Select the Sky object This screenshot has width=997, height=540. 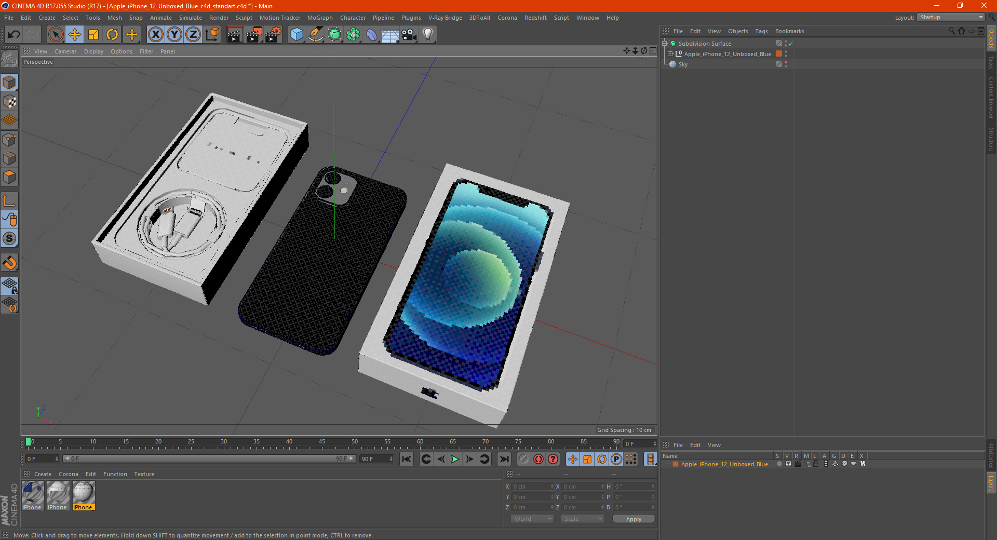[x=683, y=64]
